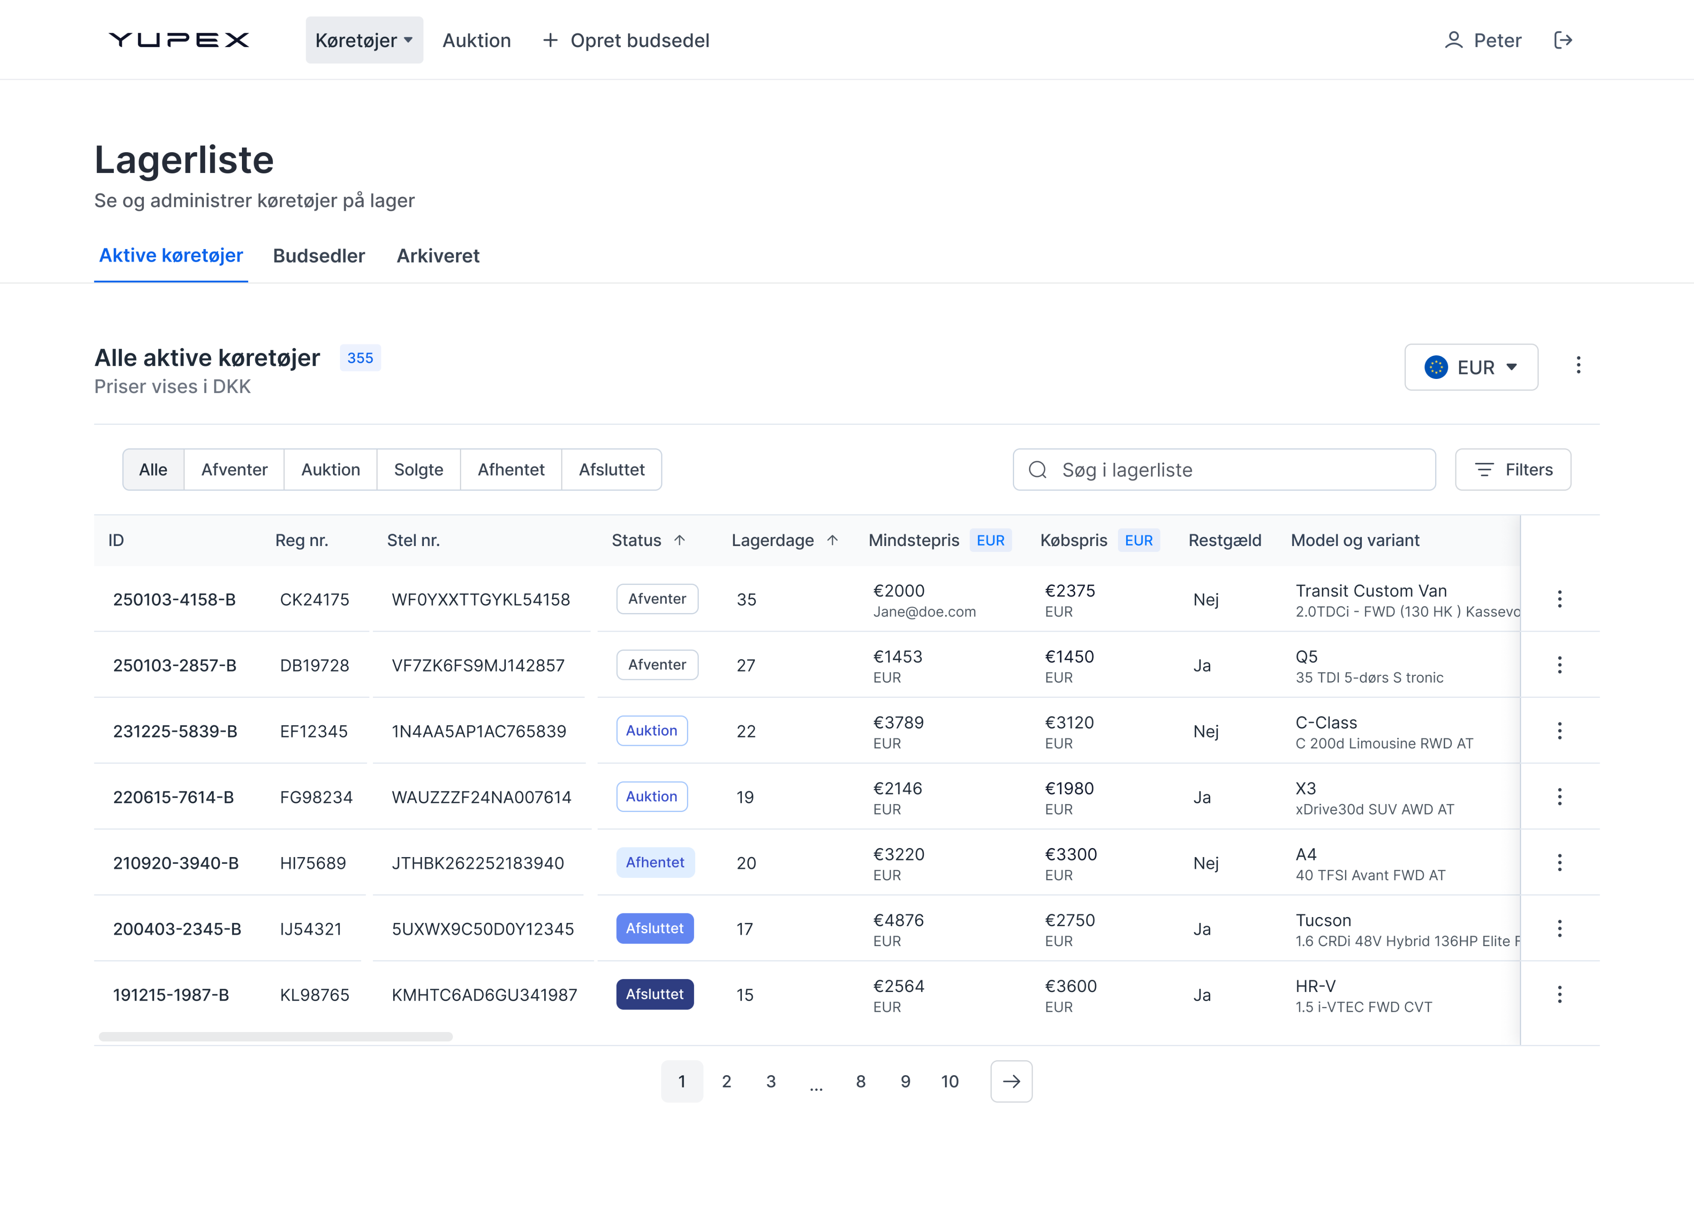Screen dimensions: 1694x1205
Task: Expand the Køretøjer navigation dropdown
Action: coord(364,40)
